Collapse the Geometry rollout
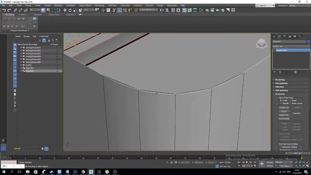The height and width of the screenshot is (175, 311). tap(291, 94)
